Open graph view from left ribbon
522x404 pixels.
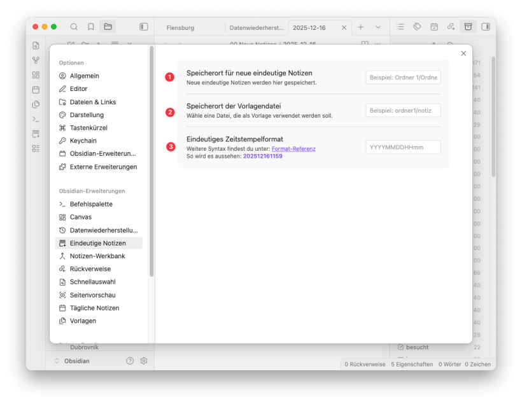(x=36, y=60)
